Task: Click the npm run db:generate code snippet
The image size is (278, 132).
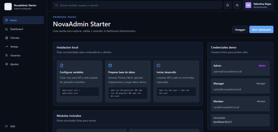Action: 128,93
